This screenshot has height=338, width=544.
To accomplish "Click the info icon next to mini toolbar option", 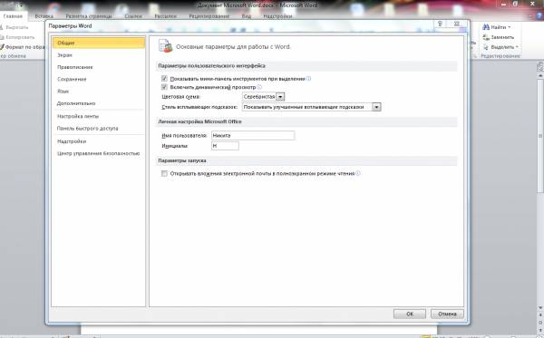I will [x=309, y=79].
